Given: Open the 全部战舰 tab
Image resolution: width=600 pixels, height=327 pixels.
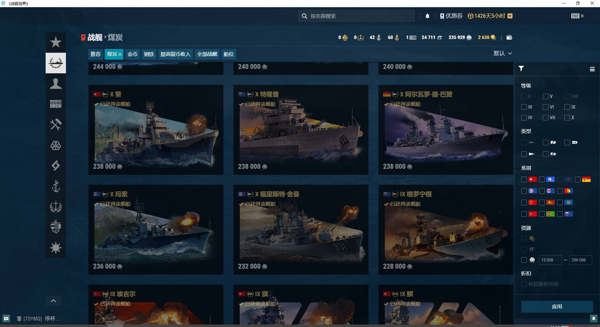Looking at the screenshot, I should pos(207,54).
